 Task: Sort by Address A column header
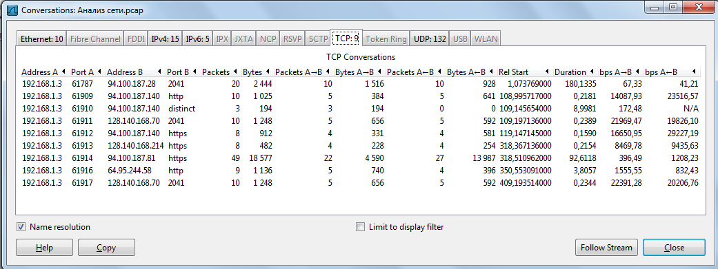pos(44,72)
